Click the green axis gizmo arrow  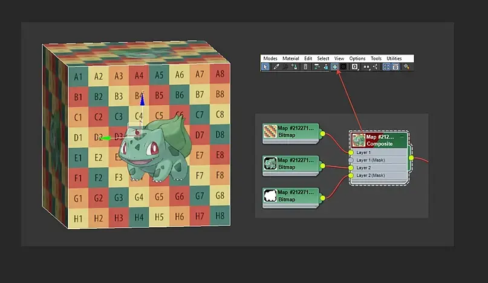pyautogui.click(x=106, y=138)
